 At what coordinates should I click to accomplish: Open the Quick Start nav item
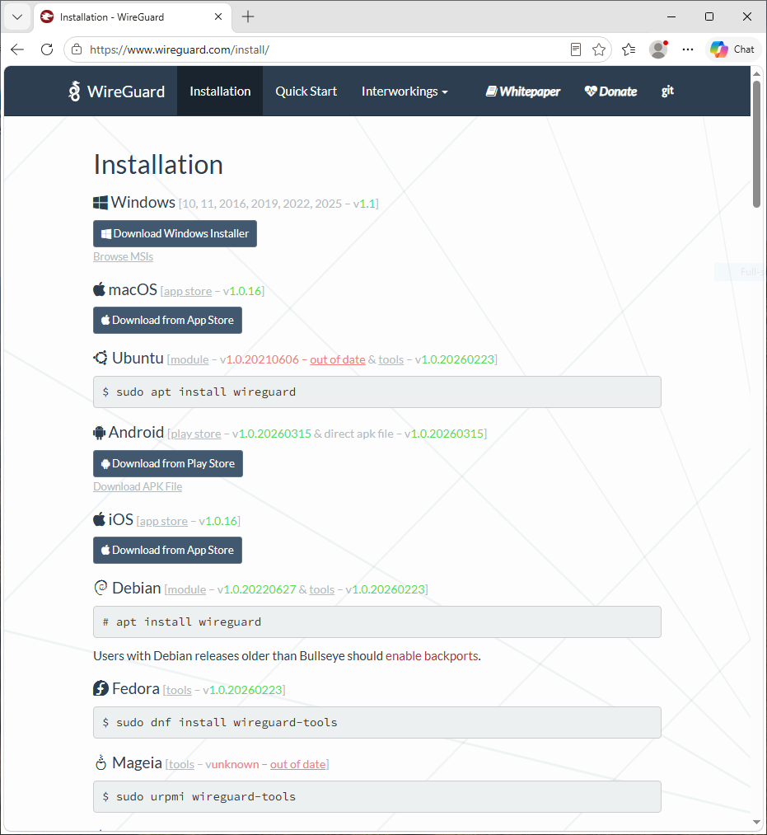click(x=306, y=91)
